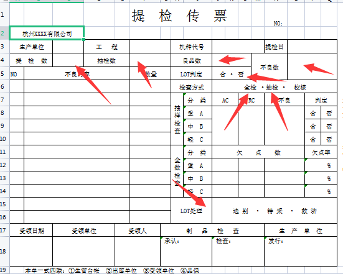Screen dimensions: 343x274
Task: Click the empty cell beside 提检数
Action: point(68,60)
